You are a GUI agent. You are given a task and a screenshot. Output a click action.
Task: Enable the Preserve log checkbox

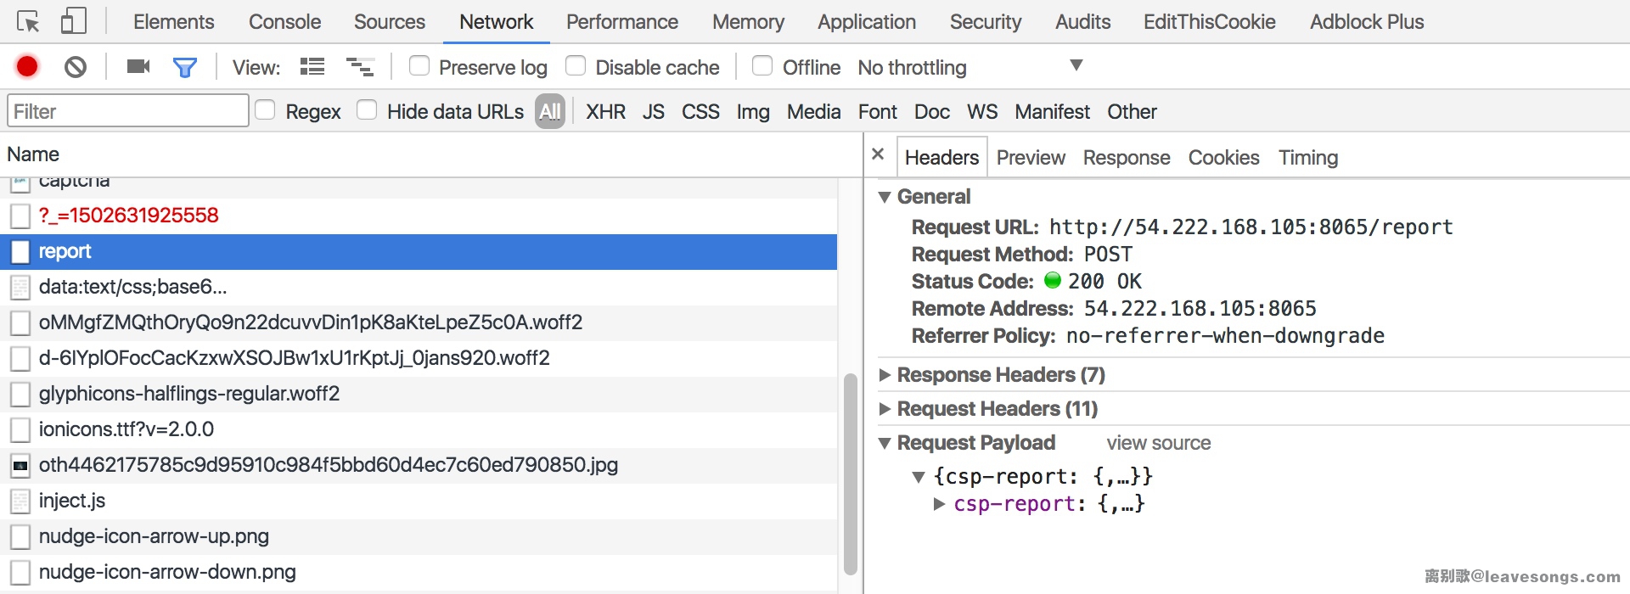pyautogui.click(x=419, y=66)
